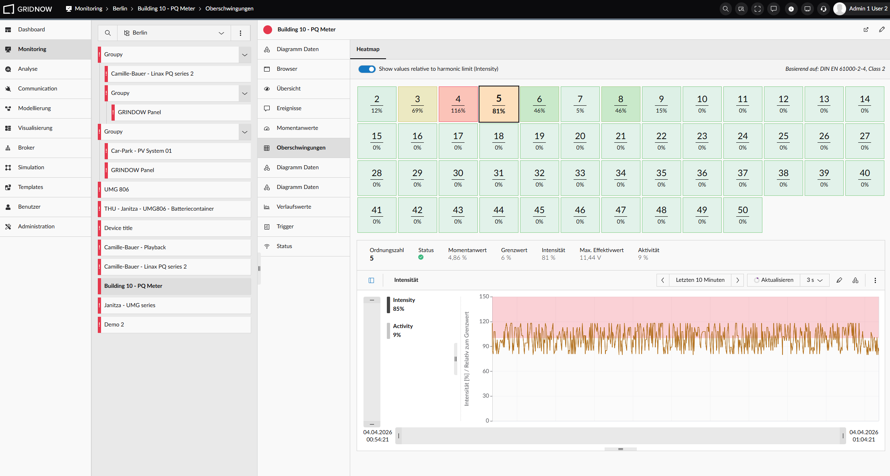Viewport: 890px width, 476px height.
Task: Select harmonic order 4 heatmap cell
Action: click(458, 104)
